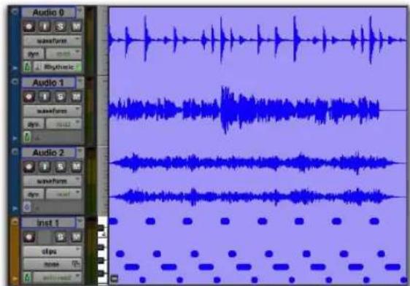410x286 pixels.
Task: Expand Audio 1 automation lanes triangle
Action: tap(15, 138)
